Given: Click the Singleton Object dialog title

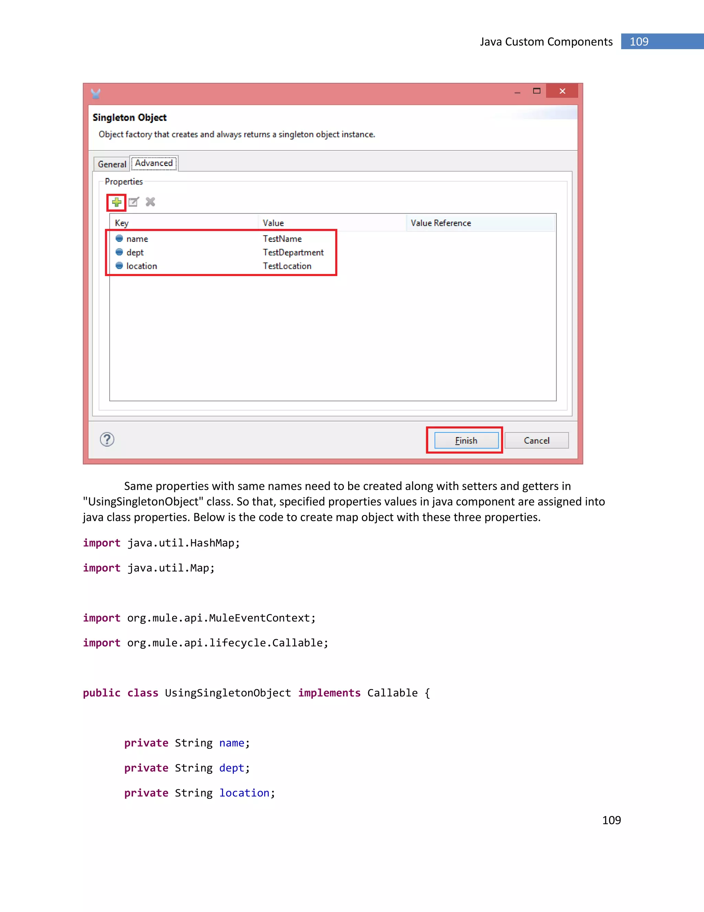Looking at the screenshot, I should (x=130, y=118).
